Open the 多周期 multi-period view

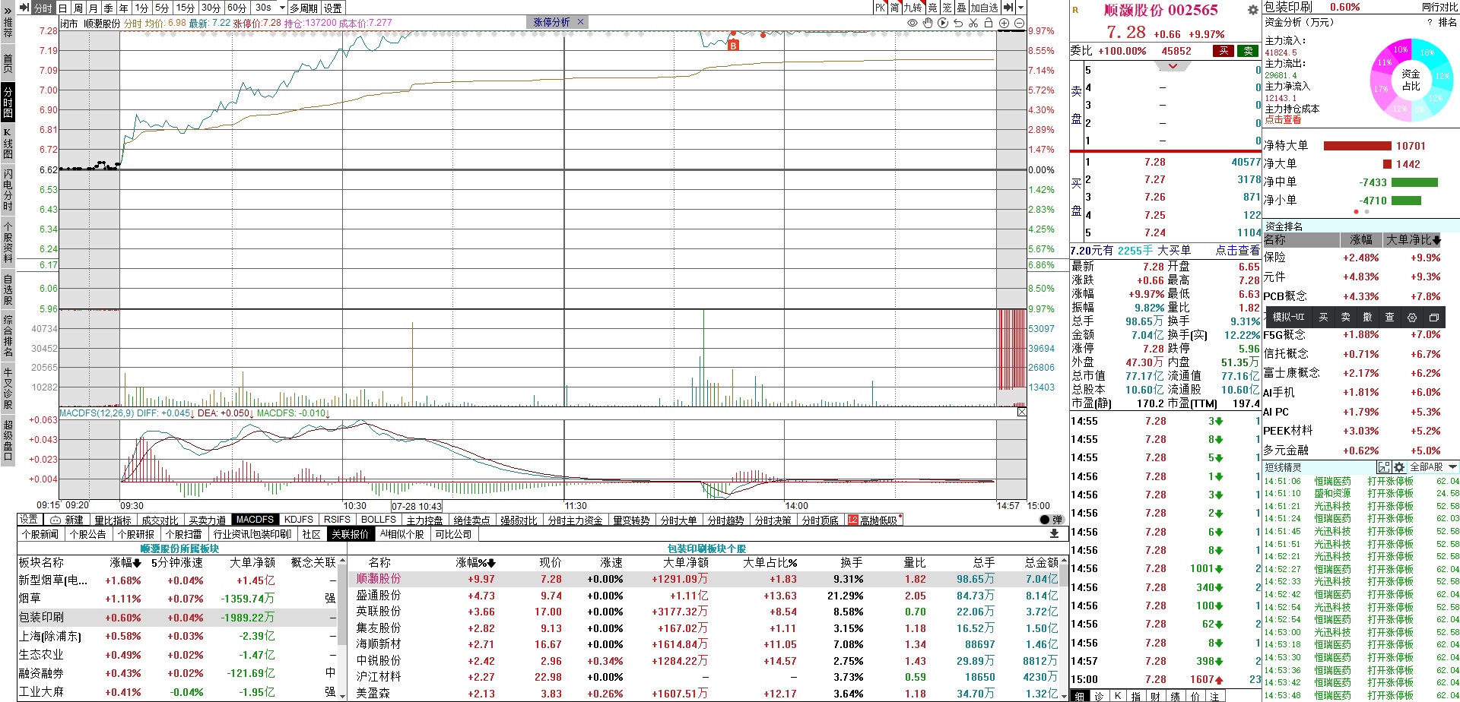coord(303,8)
